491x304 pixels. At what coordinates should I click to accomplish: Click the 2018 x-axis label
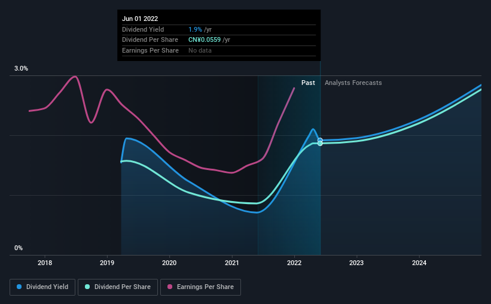coord(45,263)
